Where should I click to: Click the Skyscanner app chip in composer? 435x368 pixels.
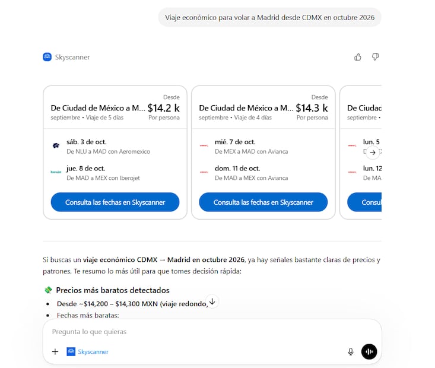pyautogui.click(x=88, y=351)
